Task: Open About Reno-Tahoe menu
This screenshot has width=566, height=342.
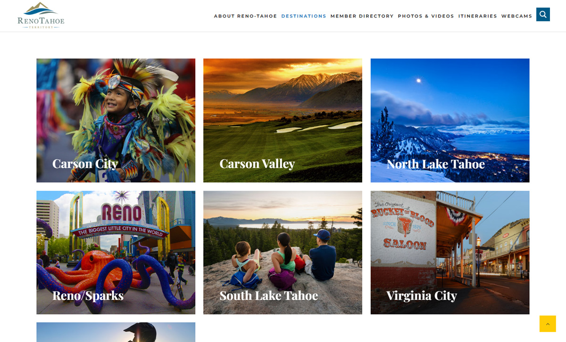Action: [x=245, y=16]
